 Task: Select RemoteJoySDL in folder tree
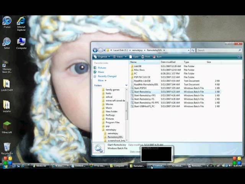pyautogui.click(x=113, y=137)
